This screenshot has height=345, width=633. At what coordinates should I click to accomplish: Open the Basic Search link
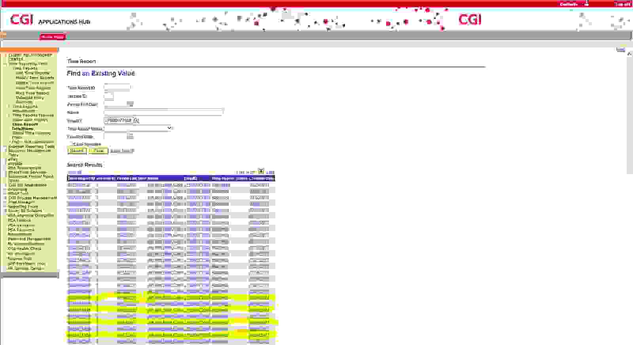click(122, 151)
